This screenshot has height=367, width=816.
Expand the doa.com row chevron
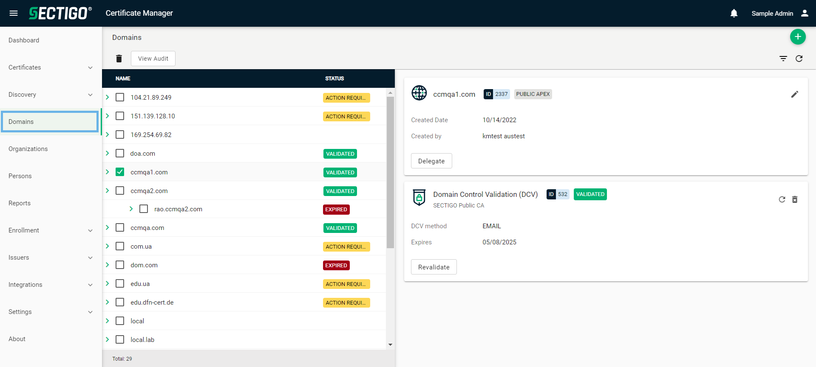108,154
